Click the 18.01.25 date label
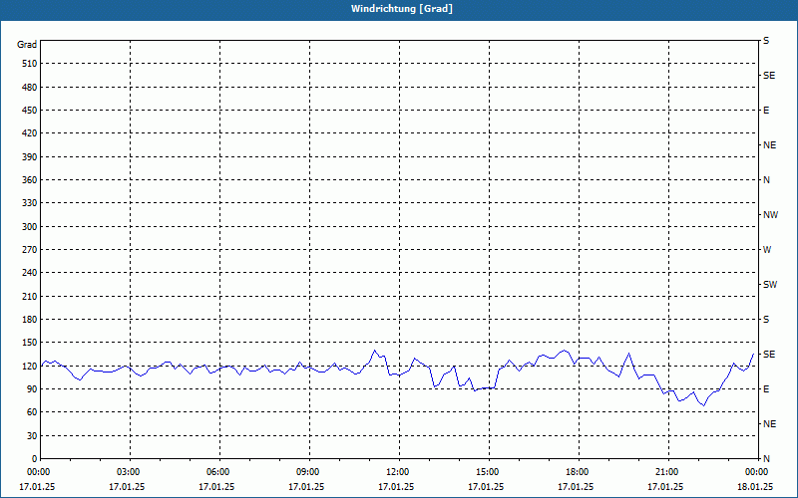The width and height of the screenshot is (798, 498). point(755,487)
